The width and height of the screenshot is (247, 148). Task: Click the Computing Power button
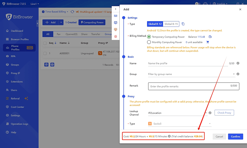click(92, 22)
